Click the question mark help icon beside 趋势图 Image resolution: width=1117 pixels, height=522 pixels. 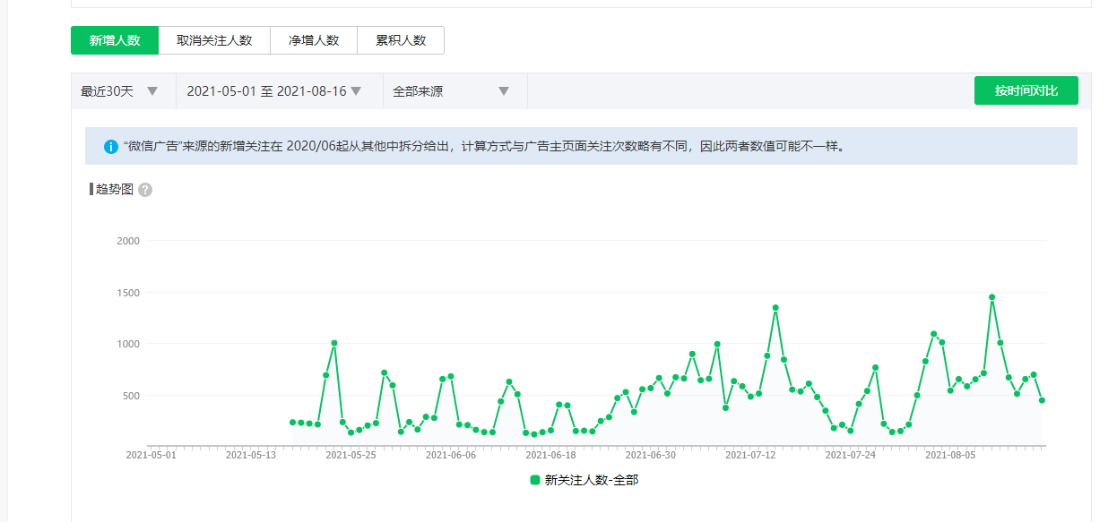point(145,190)
